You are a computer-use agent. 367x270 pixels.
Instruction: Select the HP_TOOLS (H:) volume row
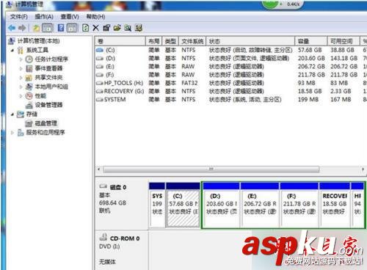231,83
